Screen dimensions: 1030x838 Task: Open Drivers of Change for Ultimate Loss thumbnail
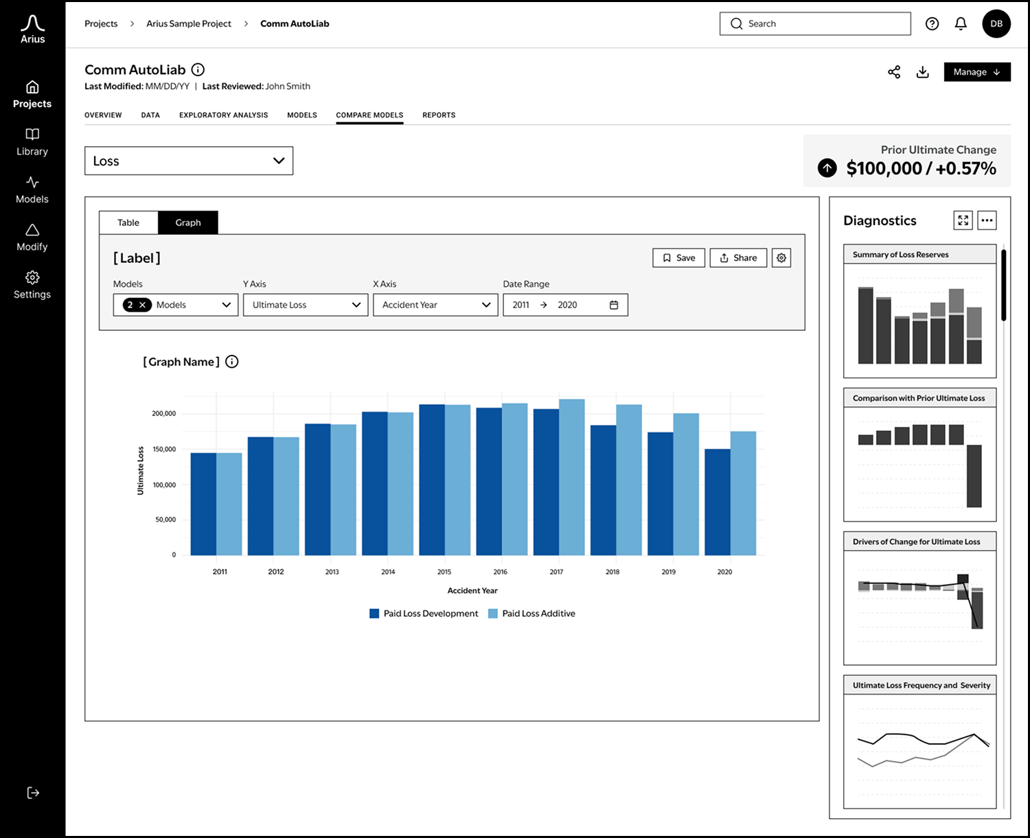click(x=919, y=598)
